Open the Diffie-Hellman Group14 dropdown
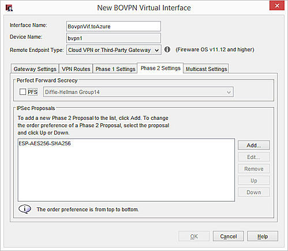 click(x=139, y=92)
